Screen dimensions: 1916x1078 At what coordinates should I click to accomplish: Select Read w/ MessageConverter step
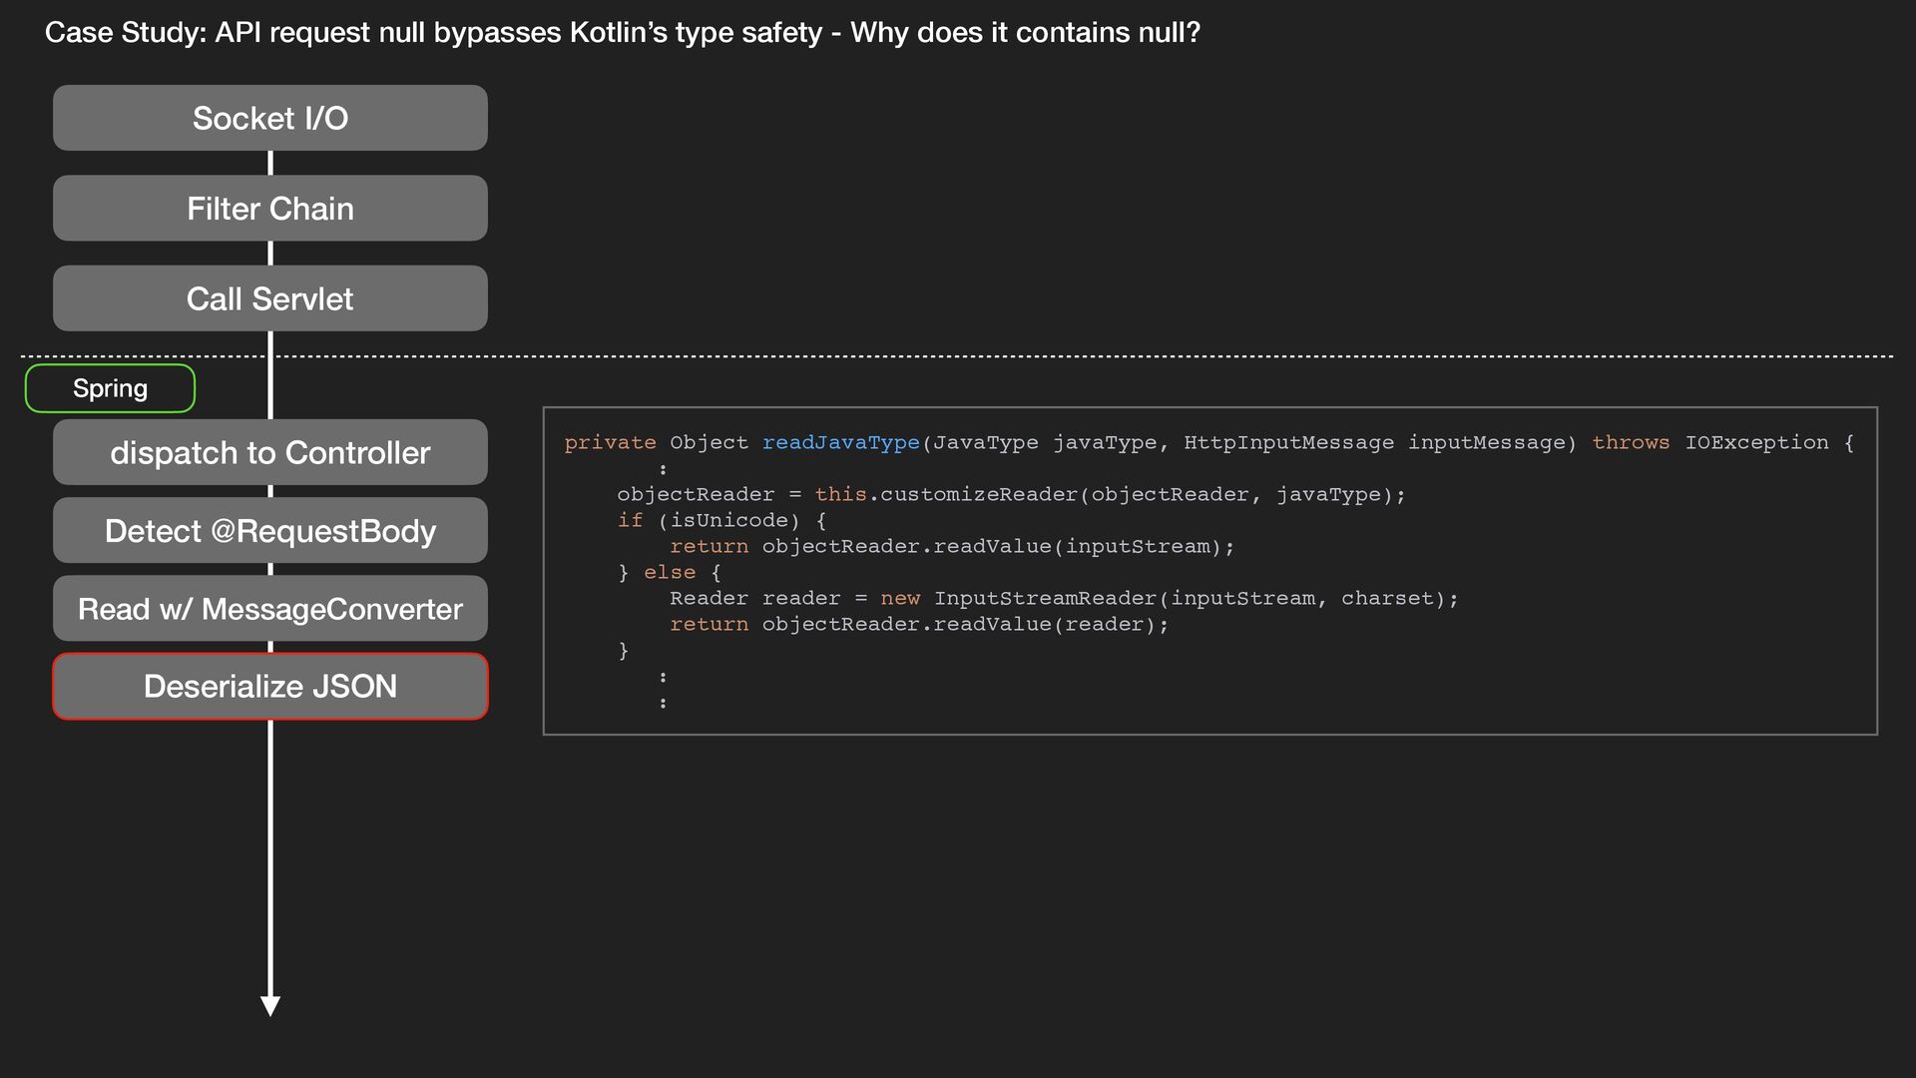click(269, 608)
